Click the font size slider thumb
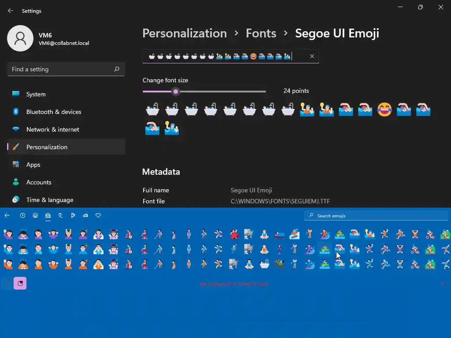The height and width of the screenshot is (338, 451). point(176,92)
